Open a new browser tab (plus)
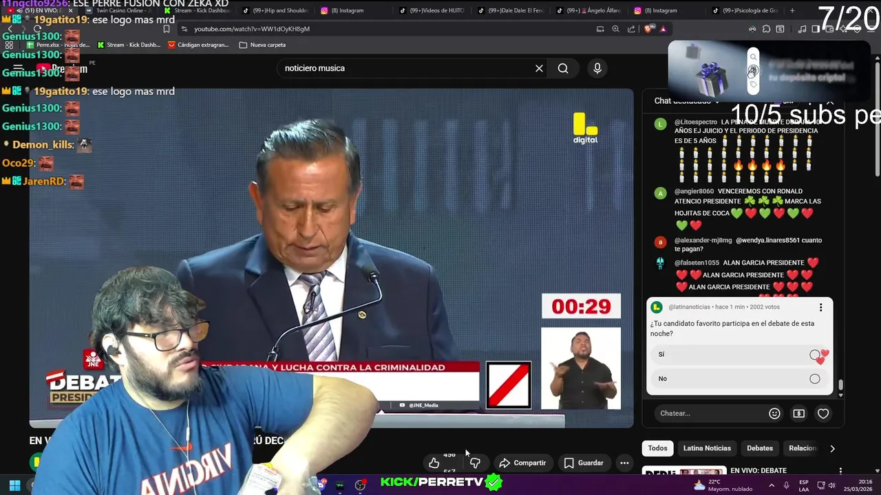The image size is (881, 495). pos(792,10)
